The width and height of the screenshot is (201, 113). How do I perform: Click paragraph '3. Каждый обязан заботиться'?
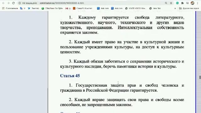pos(122,64)
